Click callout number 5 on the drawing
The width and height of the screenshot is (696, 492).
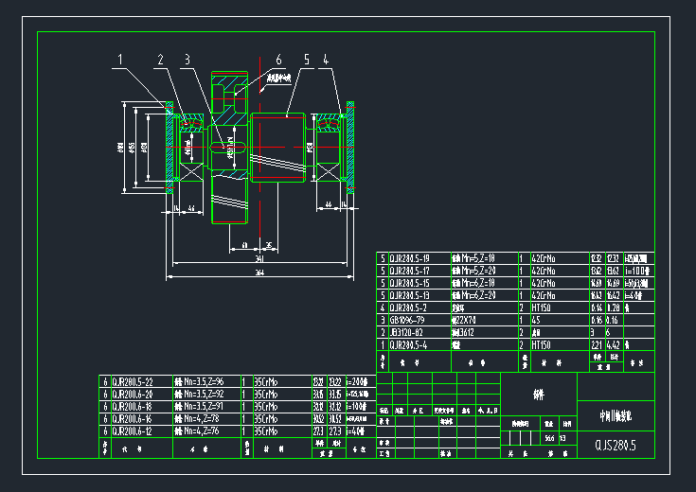tap(307, 60)
